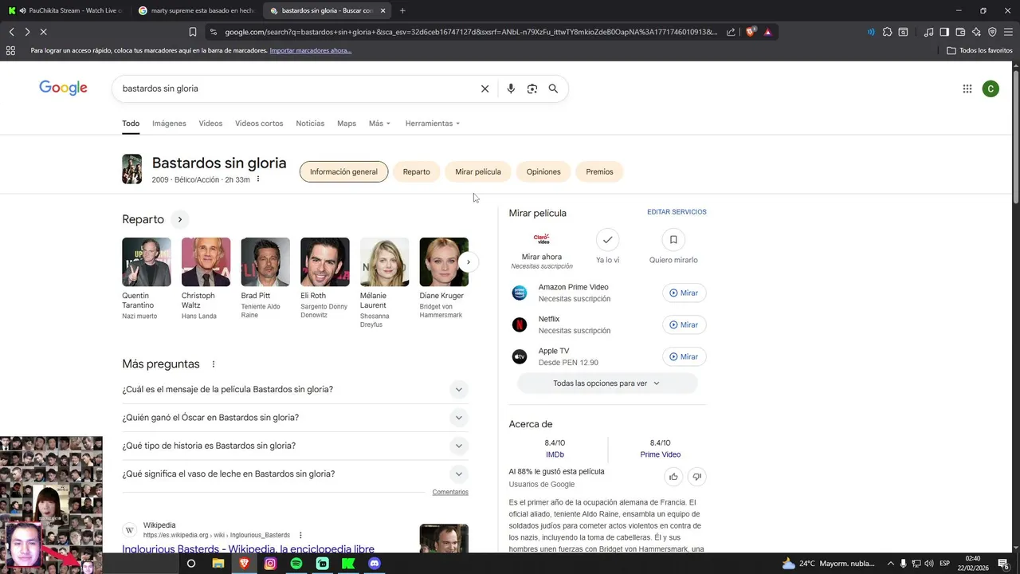Share this page via the share icon
The image size is (1020, 574).
point(731,32)
